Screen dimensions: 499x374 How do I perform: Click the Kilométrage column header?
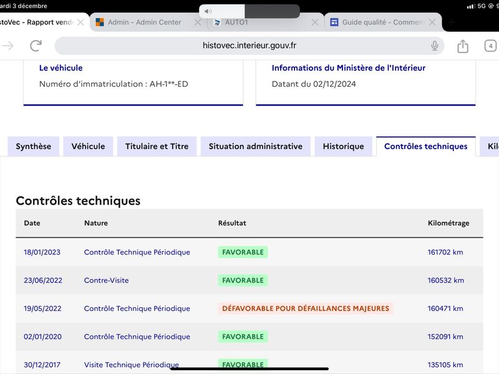(448, 223)
